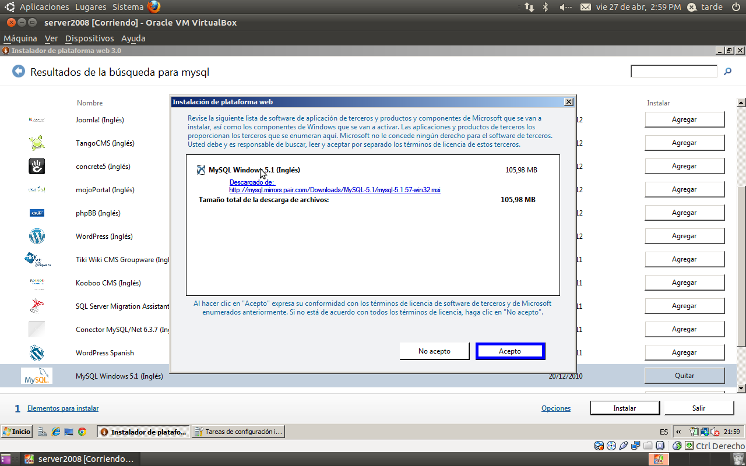This screenshot has height=466, width=746.
Task: Click the Acepto button
Action: click(510, 351)
